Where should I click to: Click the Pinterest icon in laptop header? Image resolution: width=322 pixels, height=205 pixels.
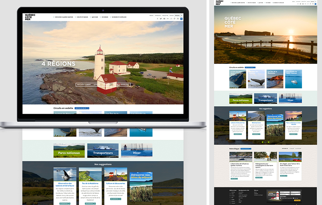point(175,19)
